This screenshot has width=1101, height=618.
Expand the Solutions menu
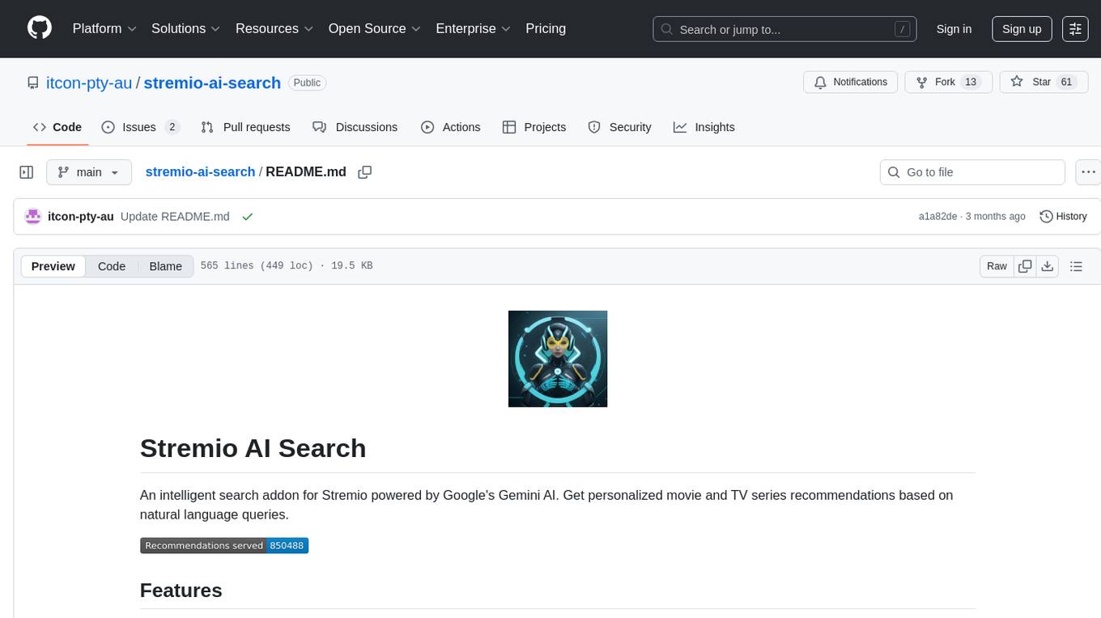click(x=186, y=28)
